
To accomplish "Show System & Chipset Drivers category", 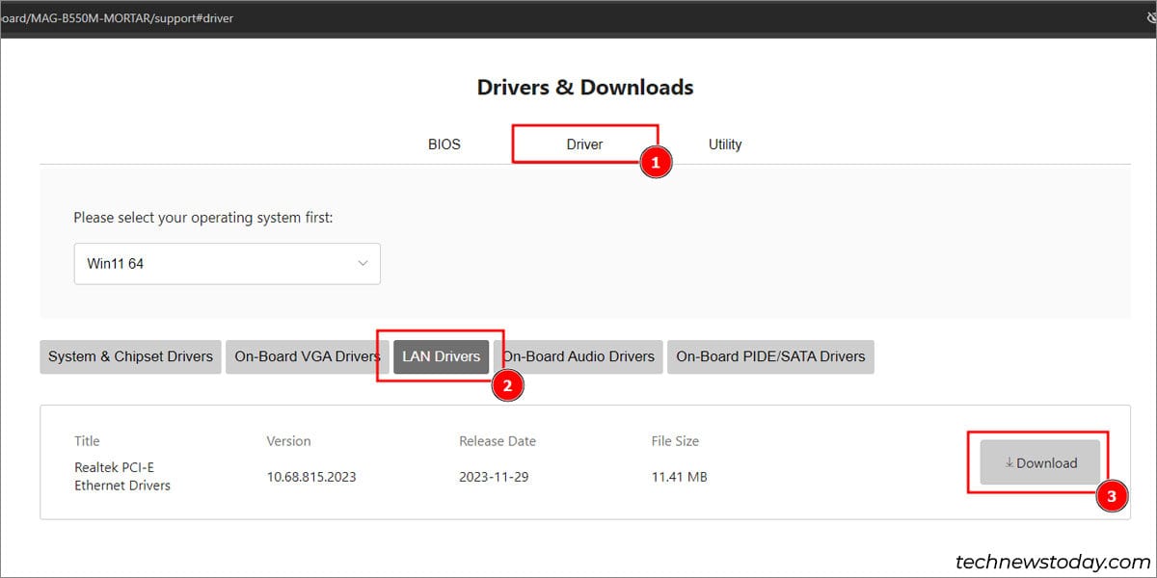I will pyautogui.click(x=130, y=356).
